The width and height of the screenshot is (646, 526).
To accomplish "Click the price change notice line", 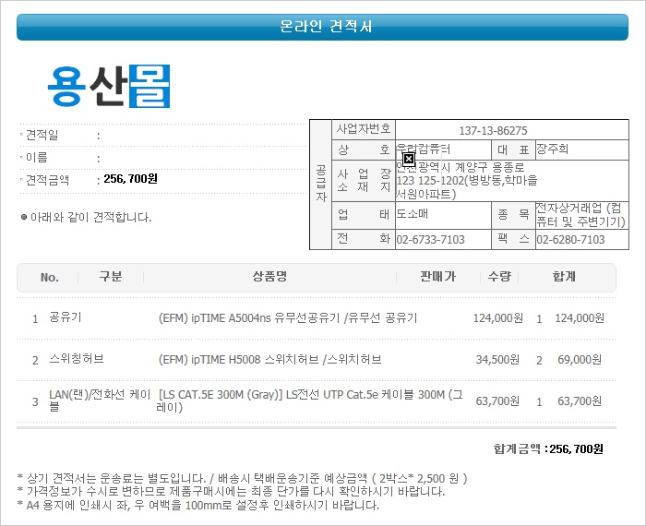I will coord(231,492).
